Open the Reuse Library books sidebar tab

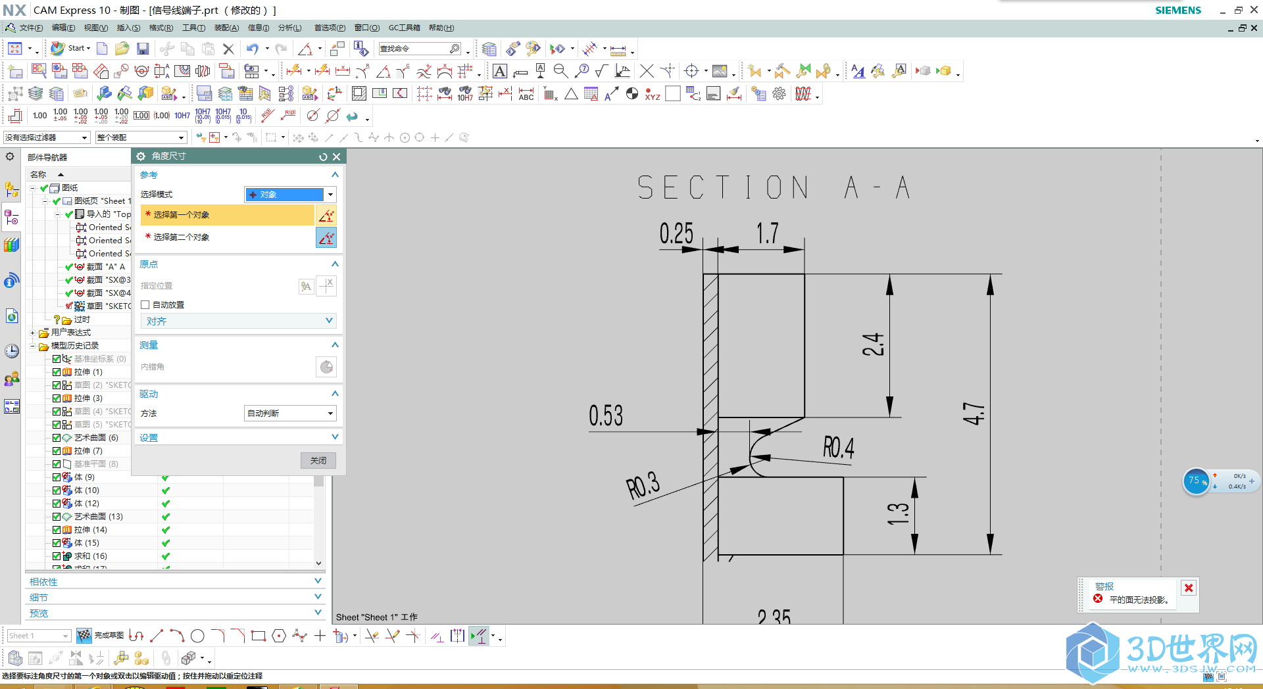(12, 245)
